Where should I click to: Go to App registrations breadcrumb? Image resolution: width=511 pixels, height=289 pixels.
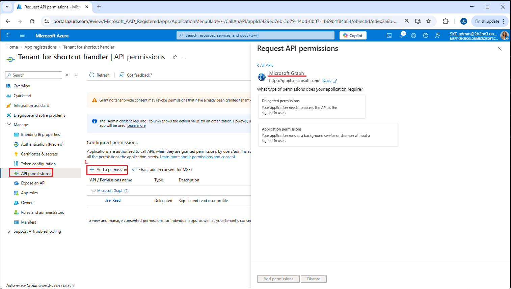pyautogui.click(x=41, y=47)
